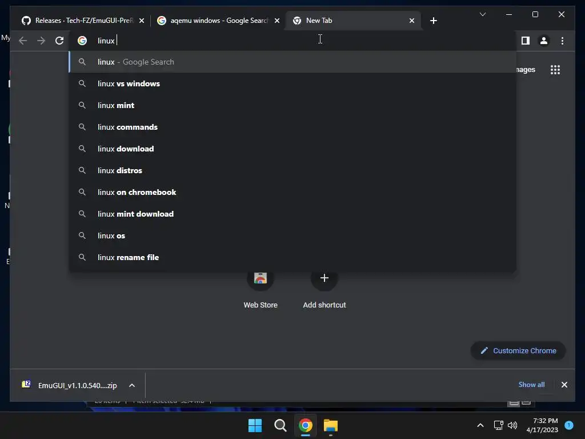Image resolution: width=585 pixels, height=439 pixels.
Task: Select 'linux mint' suggestion
Action: coord(292,105)
